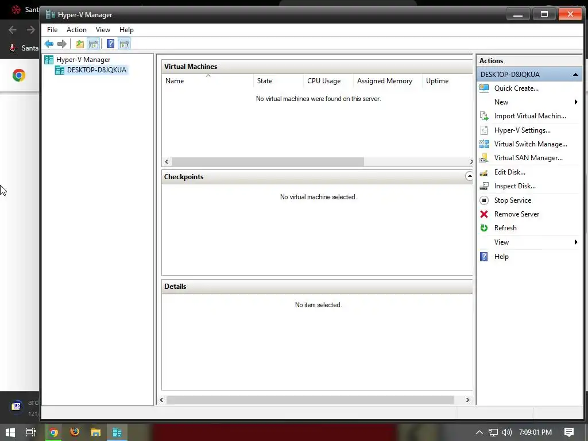
Task: Open Hyper-V Settings action
Action: point(523,130)
